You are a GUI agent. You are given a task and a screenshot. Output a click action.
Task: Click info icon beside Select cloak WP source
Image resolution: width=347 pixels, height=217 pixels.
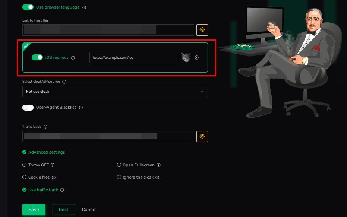[x=64, y=82]
